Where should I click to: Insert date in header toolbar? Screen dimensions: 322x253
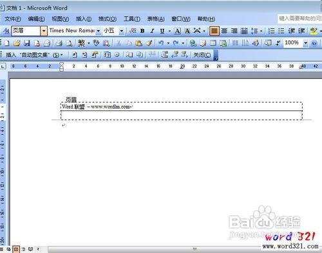click(107, 55)
